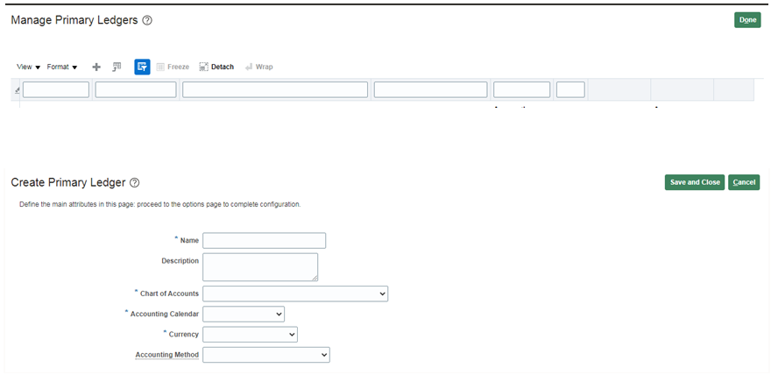Click the Cancel button
This screenshot has width=771, height=389.
click(744, 182)
